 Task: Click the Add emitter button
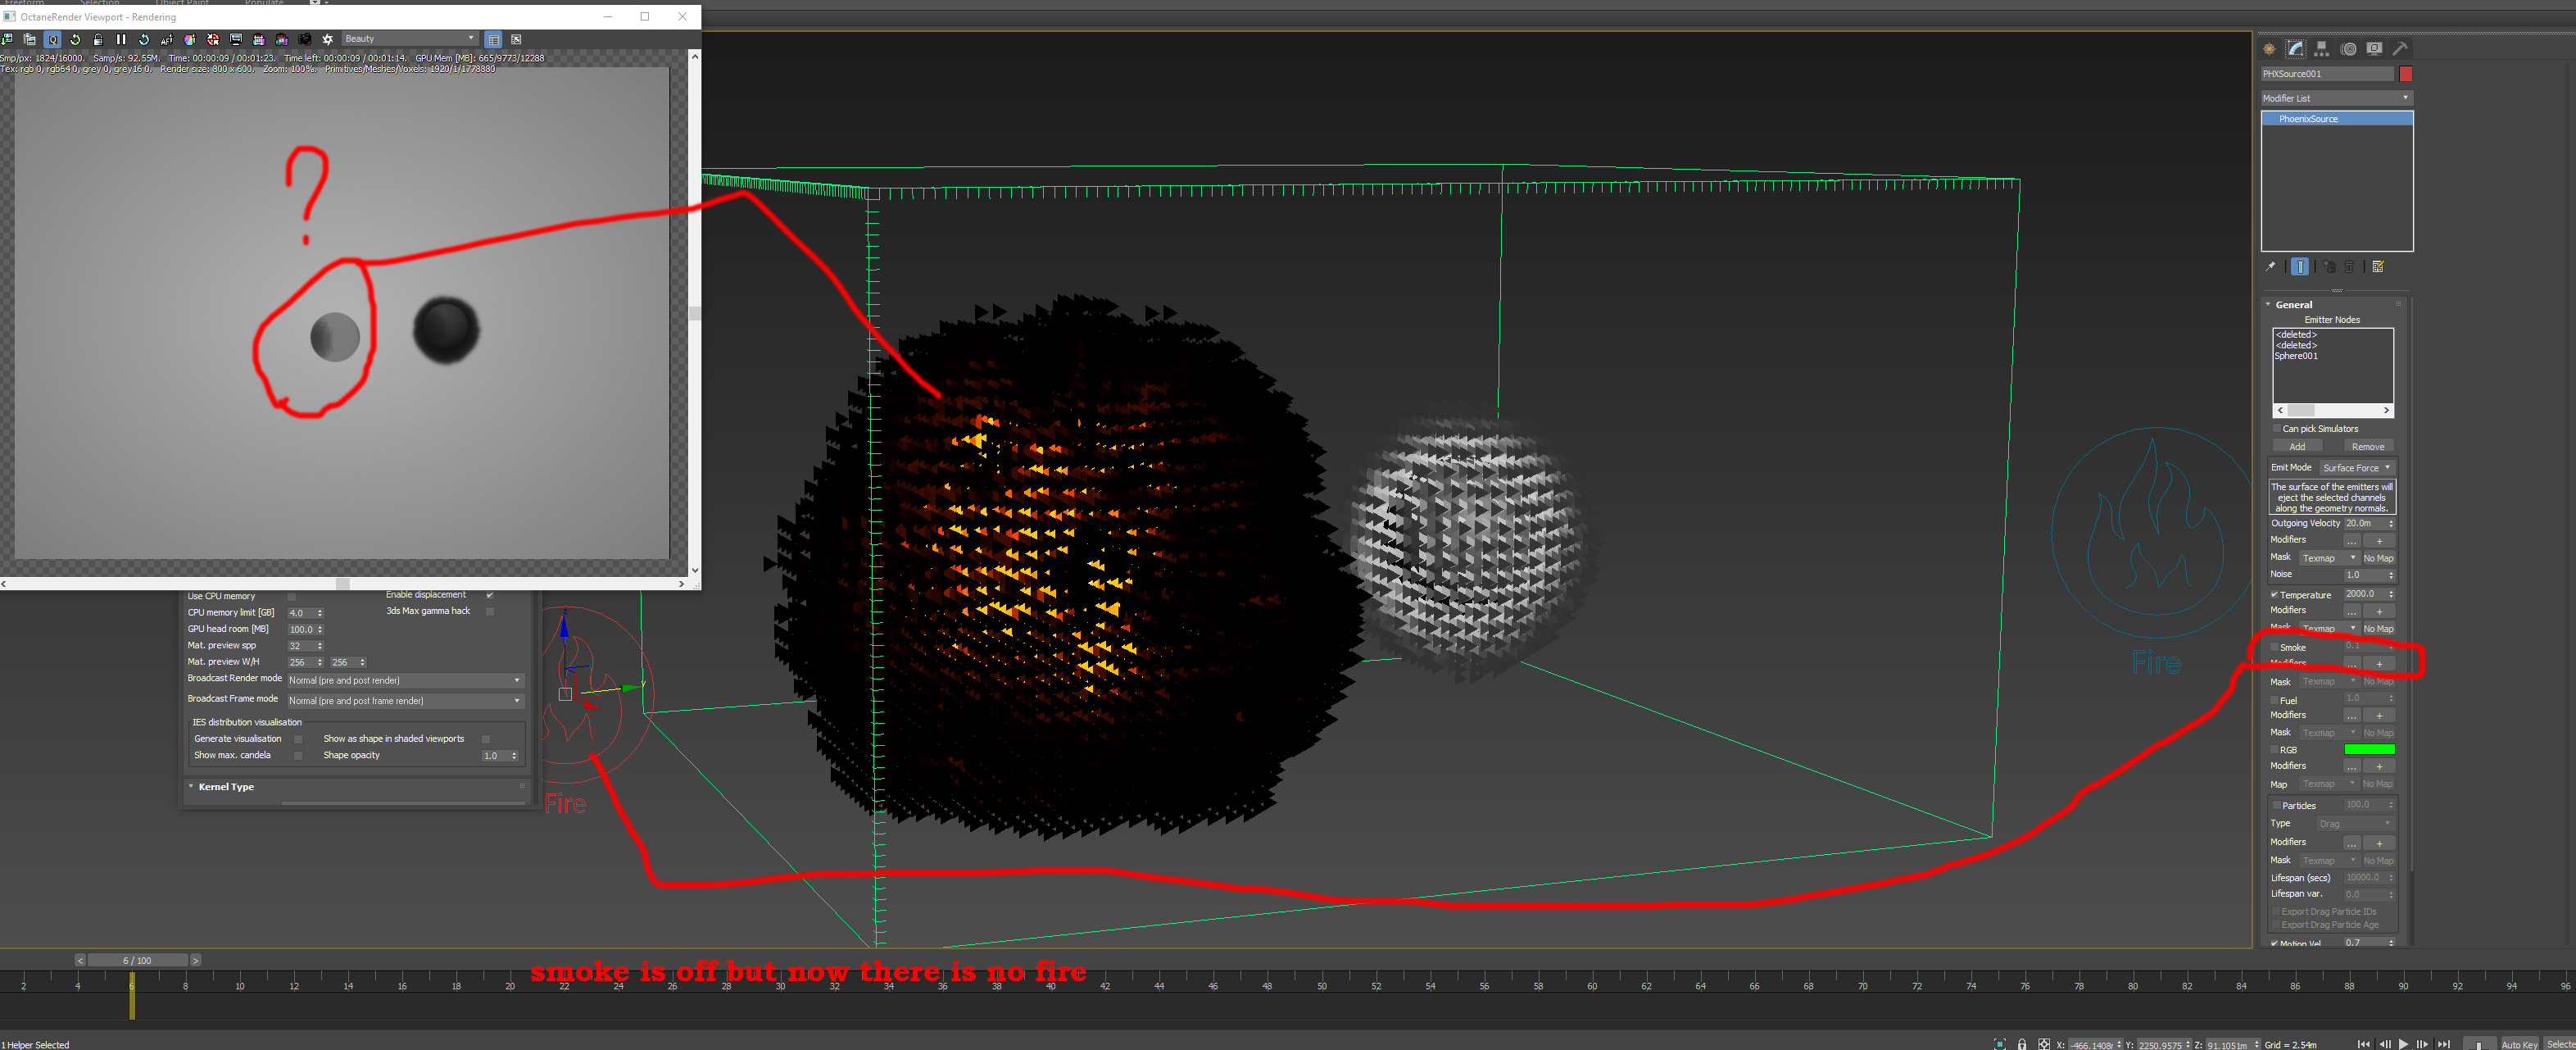click(x=2297, y=447)
